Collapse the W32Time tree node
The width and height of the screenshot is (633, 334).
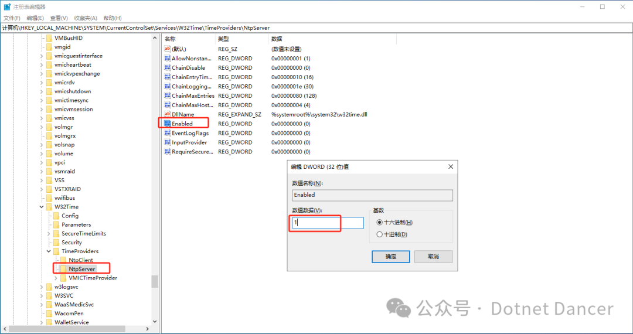pos(42,206)
